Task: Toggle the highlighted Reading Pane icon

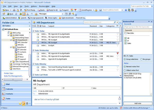Action: [24, 14]
